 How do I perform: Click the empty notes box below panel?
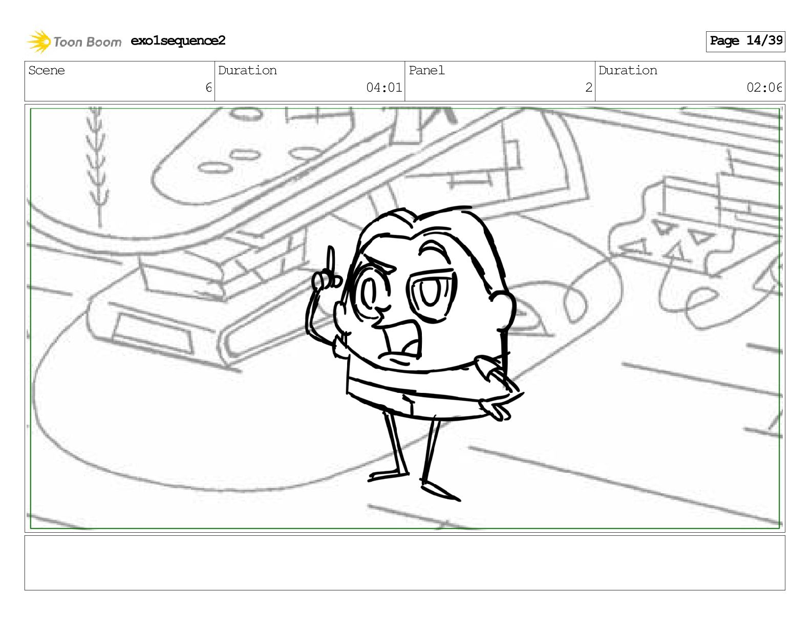(x=404, y=563)
